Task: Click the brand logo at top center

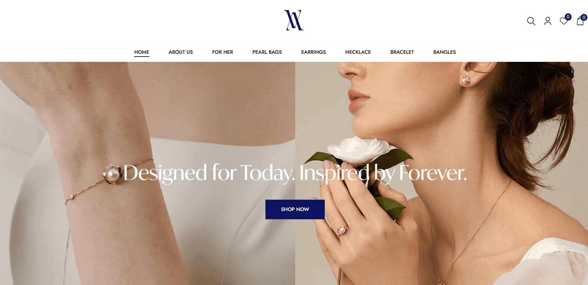Action: click(294, 21)
